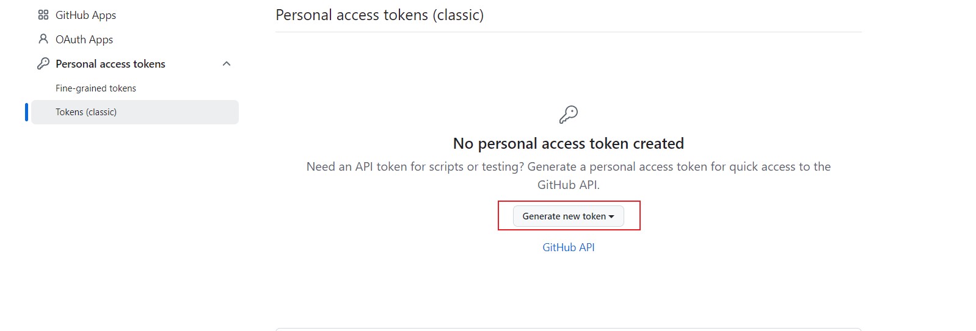Click the Need an API token description text

point(569,176)
